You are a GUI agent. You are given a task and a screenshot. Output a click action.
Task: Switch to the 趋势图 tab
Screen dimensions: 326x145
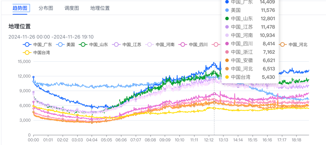point(20,8)
